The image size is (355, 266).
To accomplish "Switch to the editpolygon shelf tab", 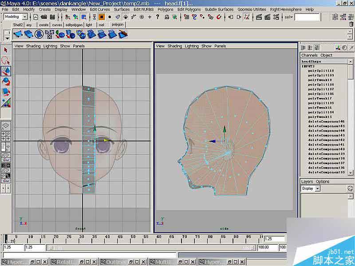I will [73, 25].
